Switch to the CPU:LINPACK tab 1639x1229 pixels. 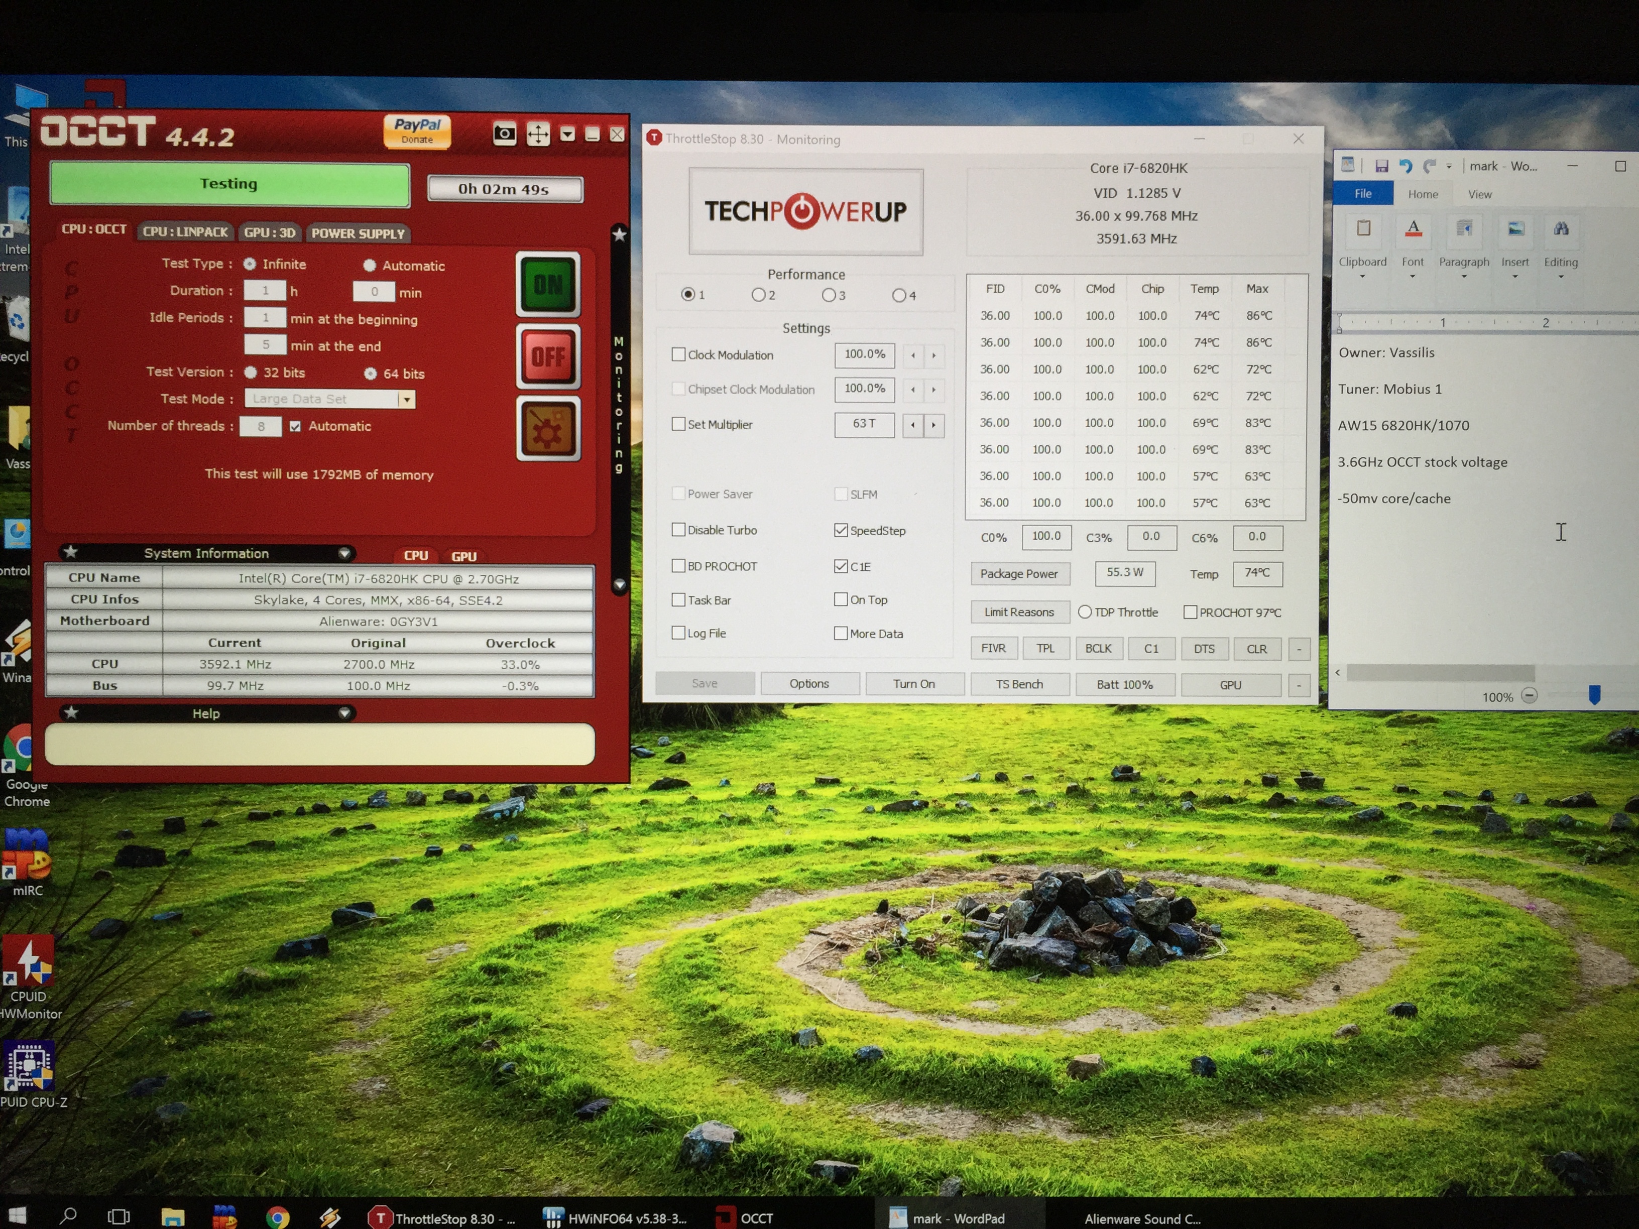click(184, 232)
